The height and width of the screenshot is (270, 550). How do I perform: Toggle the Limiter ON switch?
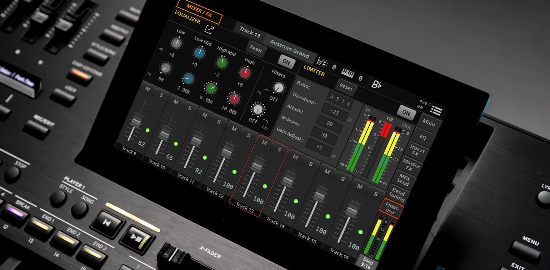pos(406,112)
